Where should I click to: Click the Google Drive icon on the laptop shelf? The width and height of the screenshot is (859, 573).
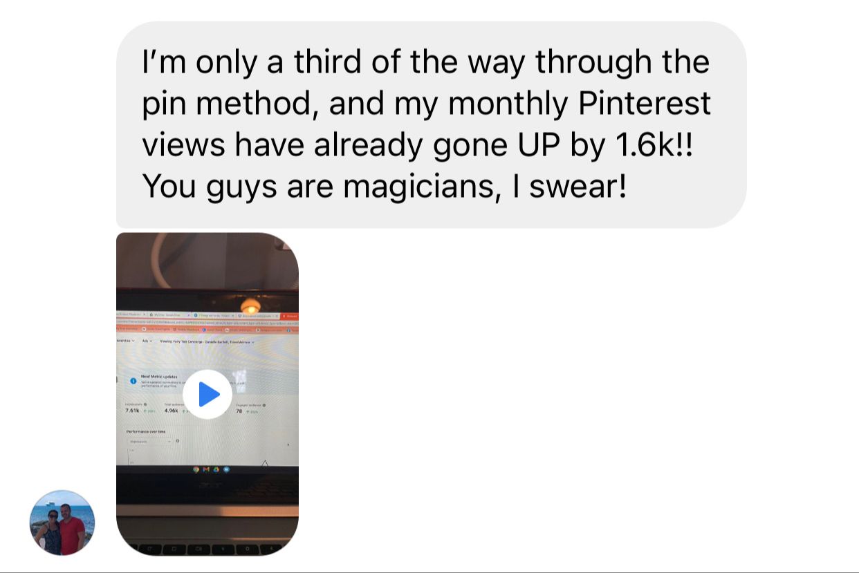pos(216,469)
